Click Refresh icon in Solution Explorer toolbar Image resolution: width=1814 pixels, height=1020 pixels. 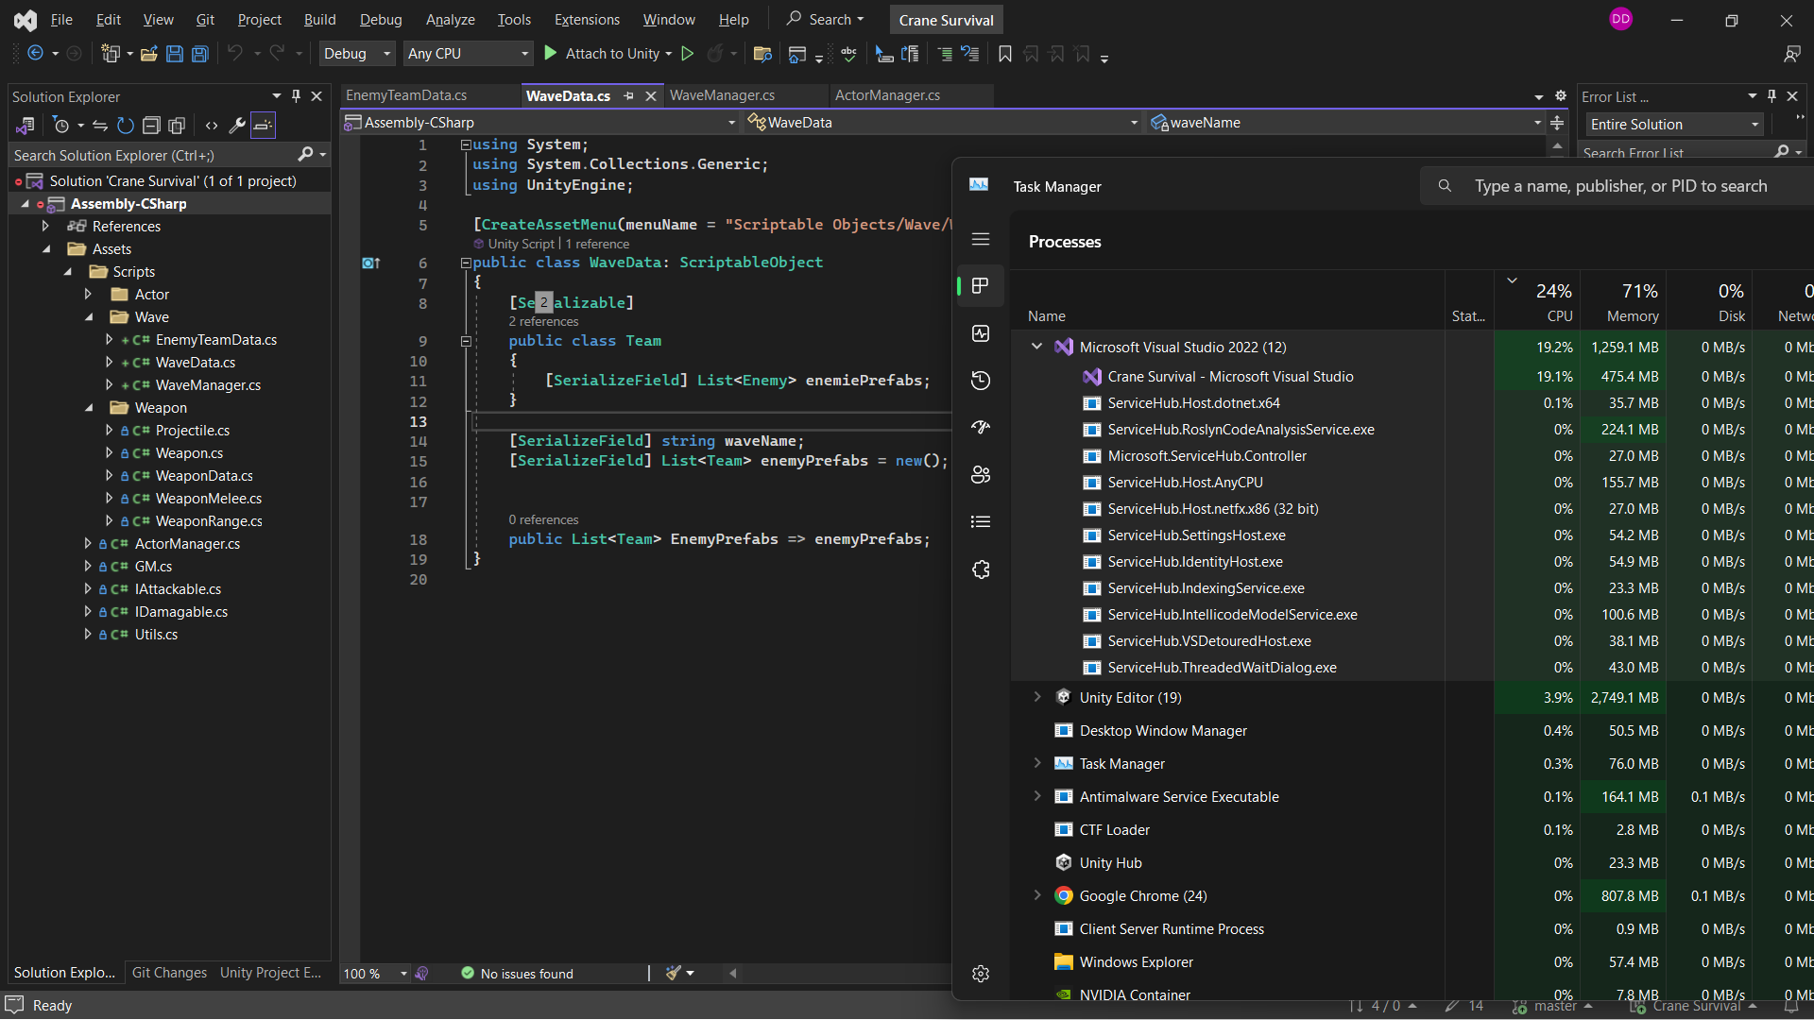tap(126, 126)
